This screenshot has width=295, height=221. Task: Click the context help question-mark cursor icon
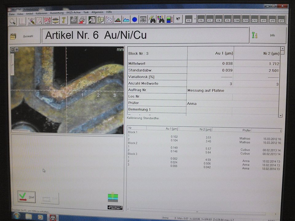click(178, 19)
